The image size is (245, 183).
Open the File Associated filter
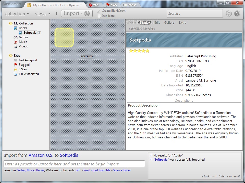(x=29, y=74)
